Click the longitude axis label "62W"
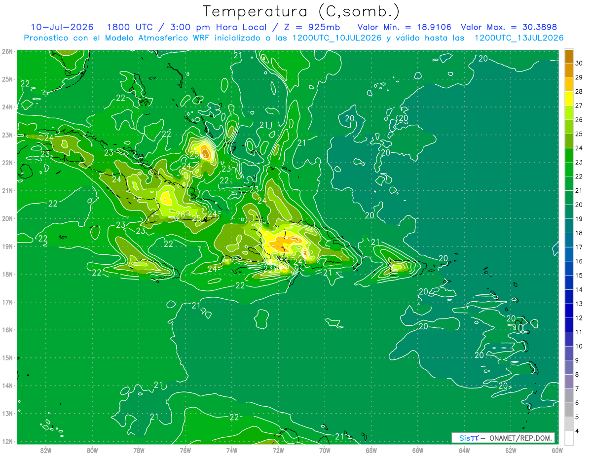The height and width of the screenshot is (457, 592). 511,450
